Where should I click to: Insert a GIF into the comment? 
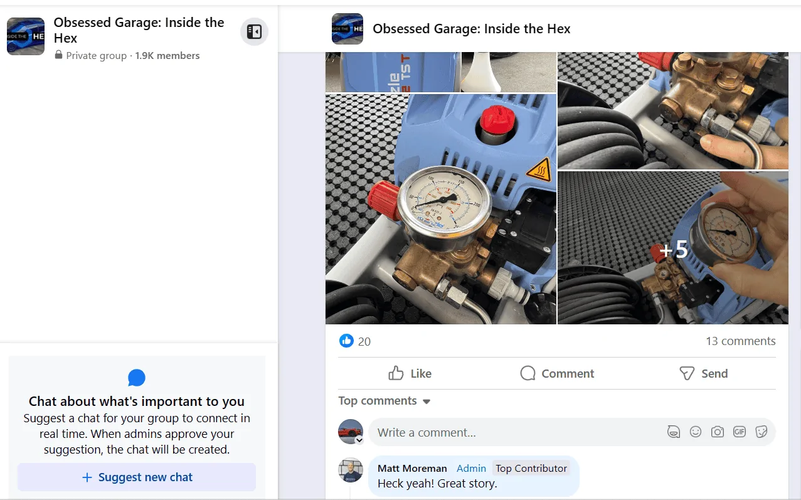(740, 432)
